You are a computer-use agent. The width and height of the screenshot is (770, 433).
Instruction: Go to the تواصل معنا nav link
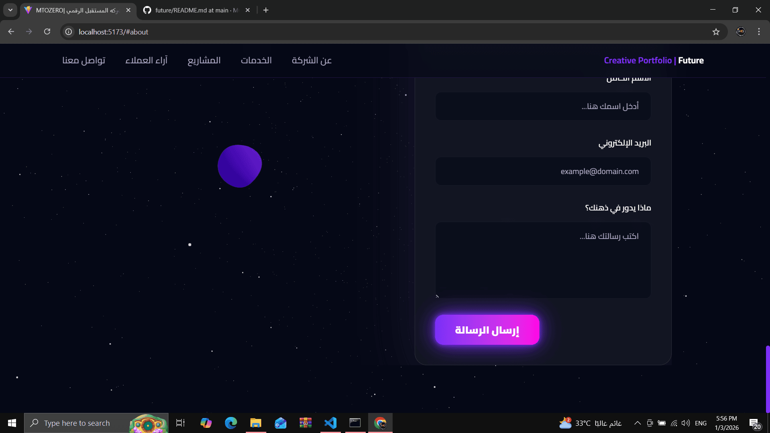[x=84, y=60]
